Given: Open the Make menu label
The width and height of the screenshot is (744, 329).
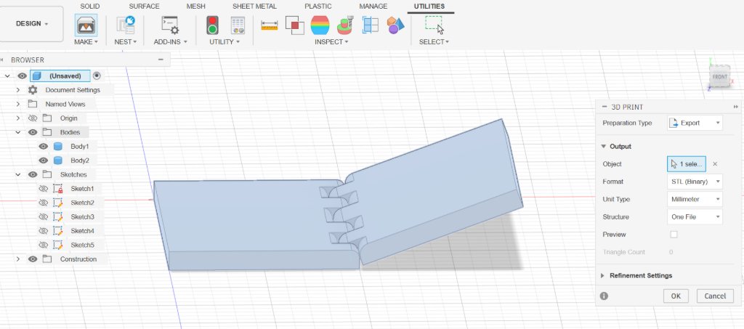Looking at the screenshot, I should pos(86,41).
